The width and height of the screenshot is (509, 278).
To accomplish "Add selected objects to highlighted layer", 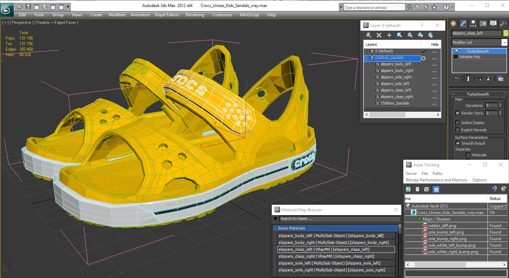I will (x=389, y=35).
